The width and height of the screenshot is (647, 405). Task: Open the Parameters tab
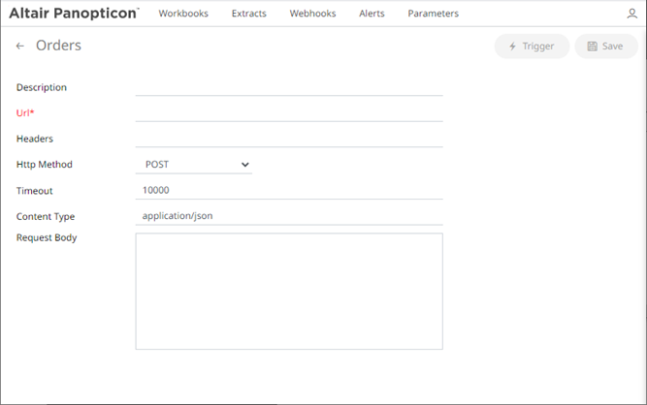434,14
